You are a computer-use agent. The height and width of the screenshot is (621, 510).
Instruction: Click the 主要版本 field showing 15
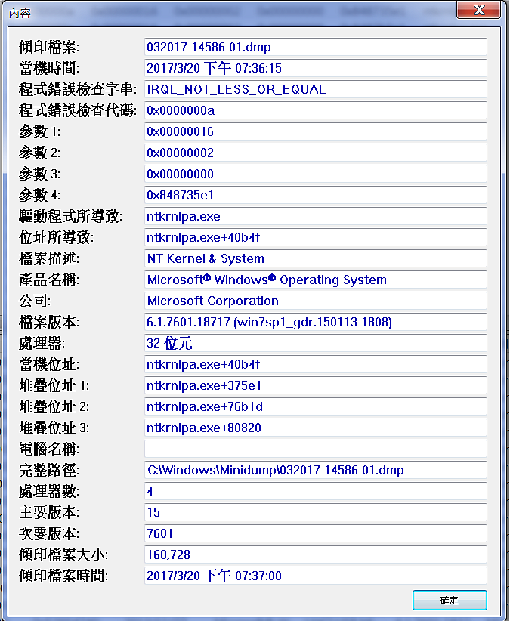[316, 512]
